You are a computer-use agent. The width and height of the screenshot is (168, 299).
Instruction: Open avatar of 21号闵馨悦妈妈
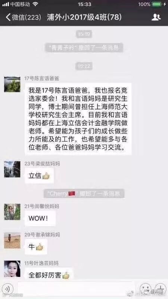[12, 212]
